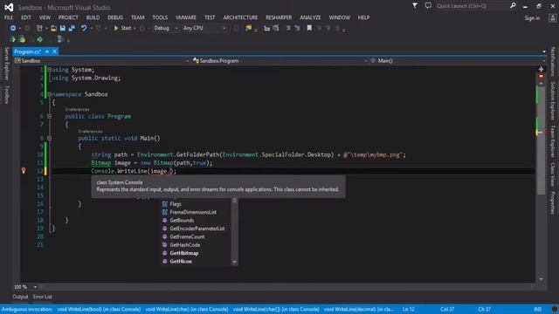Click the Save All icon
Screen dimensions: 559x314
pyautogui.click(x=72, y=28)
